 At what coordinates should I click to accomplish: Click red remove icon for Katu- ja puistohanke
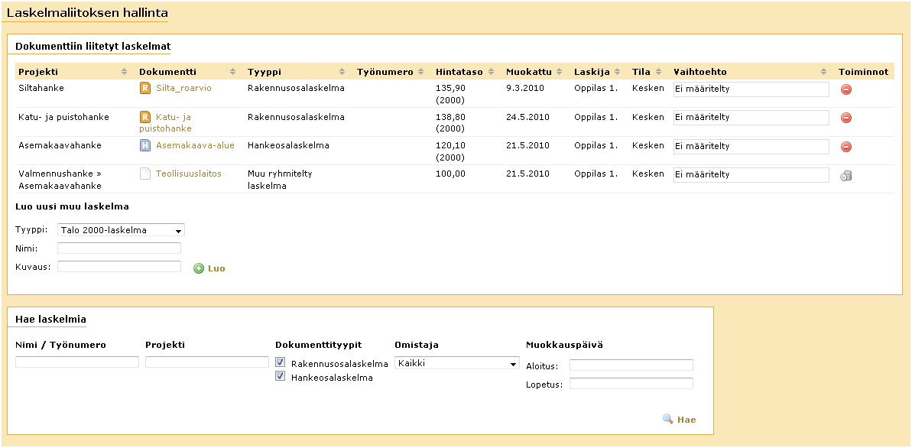point(846,118)
